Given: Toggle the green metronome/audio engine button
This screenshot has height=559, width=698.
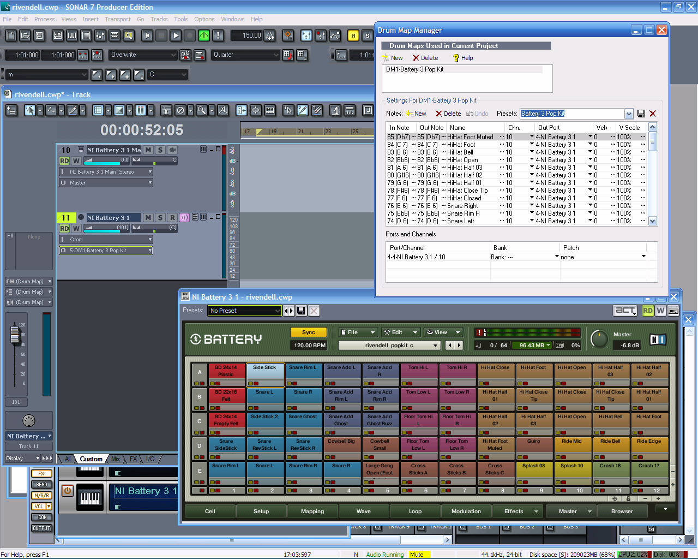Looking at the screenshot, I should click(x=204, y=35).
